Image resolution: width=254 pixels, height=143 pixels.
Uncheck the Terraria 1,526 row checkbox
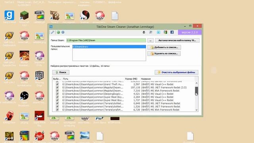click(x=57, y=106)
